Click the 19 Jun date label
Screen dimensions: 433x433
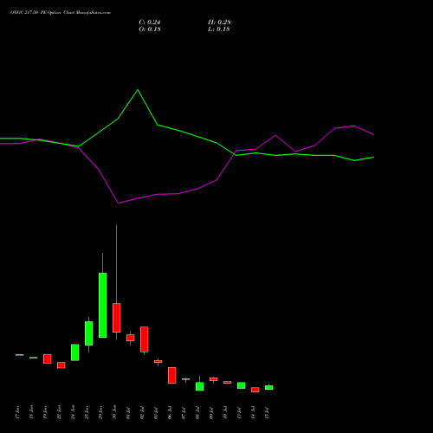click(x=45, y=412)
